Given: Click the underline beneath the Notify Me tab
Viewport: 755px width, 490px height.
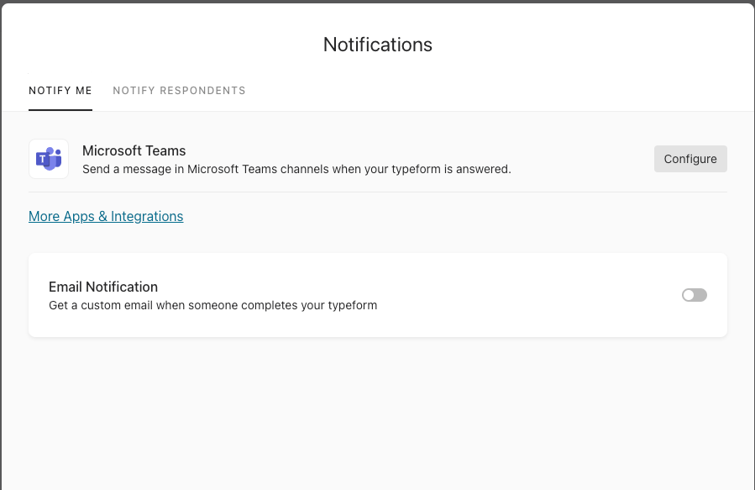Looking at the screenshot, I should [60, 110].
